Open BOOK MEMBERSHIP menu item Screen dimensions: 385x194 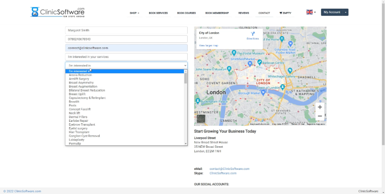[217, 13]
